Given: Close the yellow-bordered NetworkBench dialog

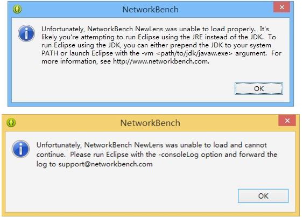Looking at the screenshot, I should coord(287,121).
